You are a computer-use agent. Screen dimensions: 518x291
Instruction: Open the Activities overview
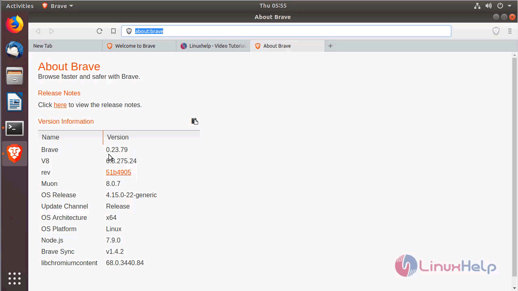20,6
